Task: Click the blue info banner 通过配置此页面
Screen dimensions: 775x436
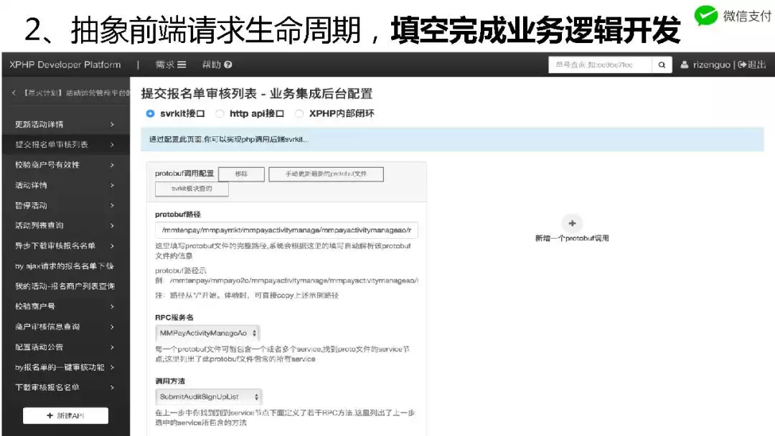Action: coord(452,139)
